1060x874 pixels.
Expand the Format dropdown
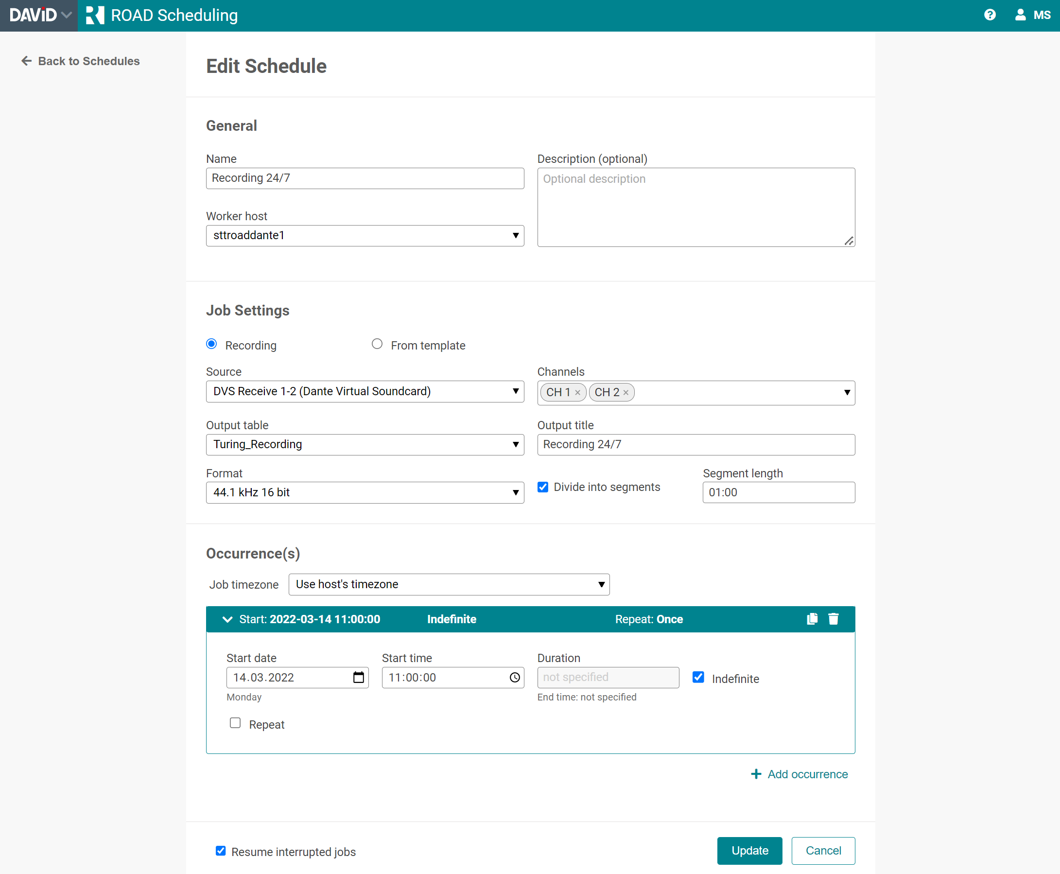pos(365,492)
